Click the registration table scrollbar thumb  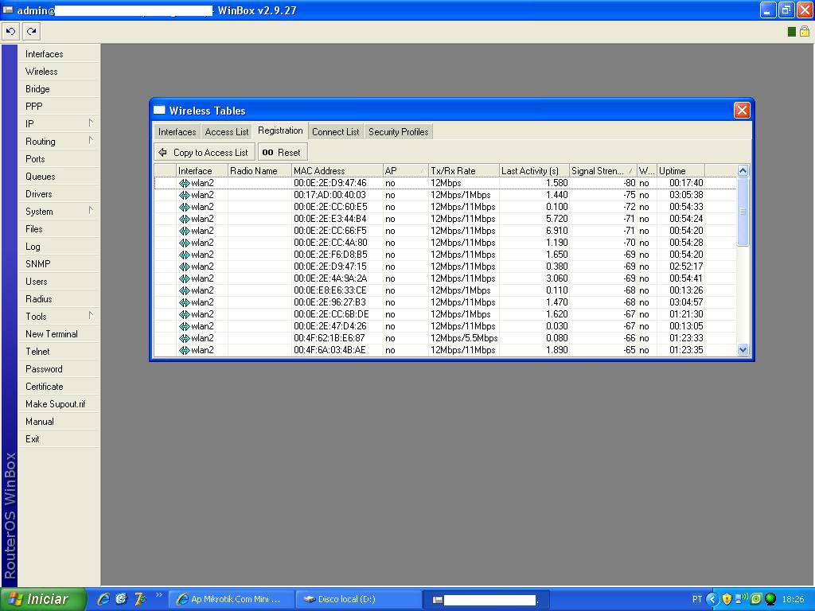pos(743,212)
